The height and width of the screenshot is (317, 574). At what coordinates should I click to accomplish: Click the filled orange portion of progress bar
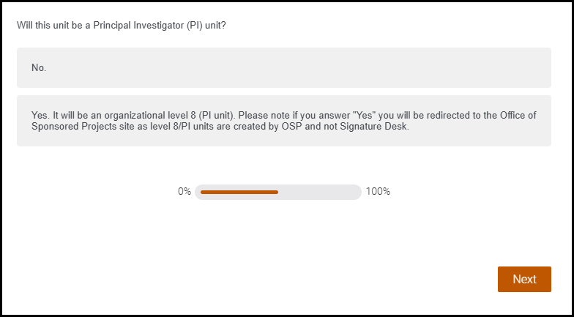[239, 192]
